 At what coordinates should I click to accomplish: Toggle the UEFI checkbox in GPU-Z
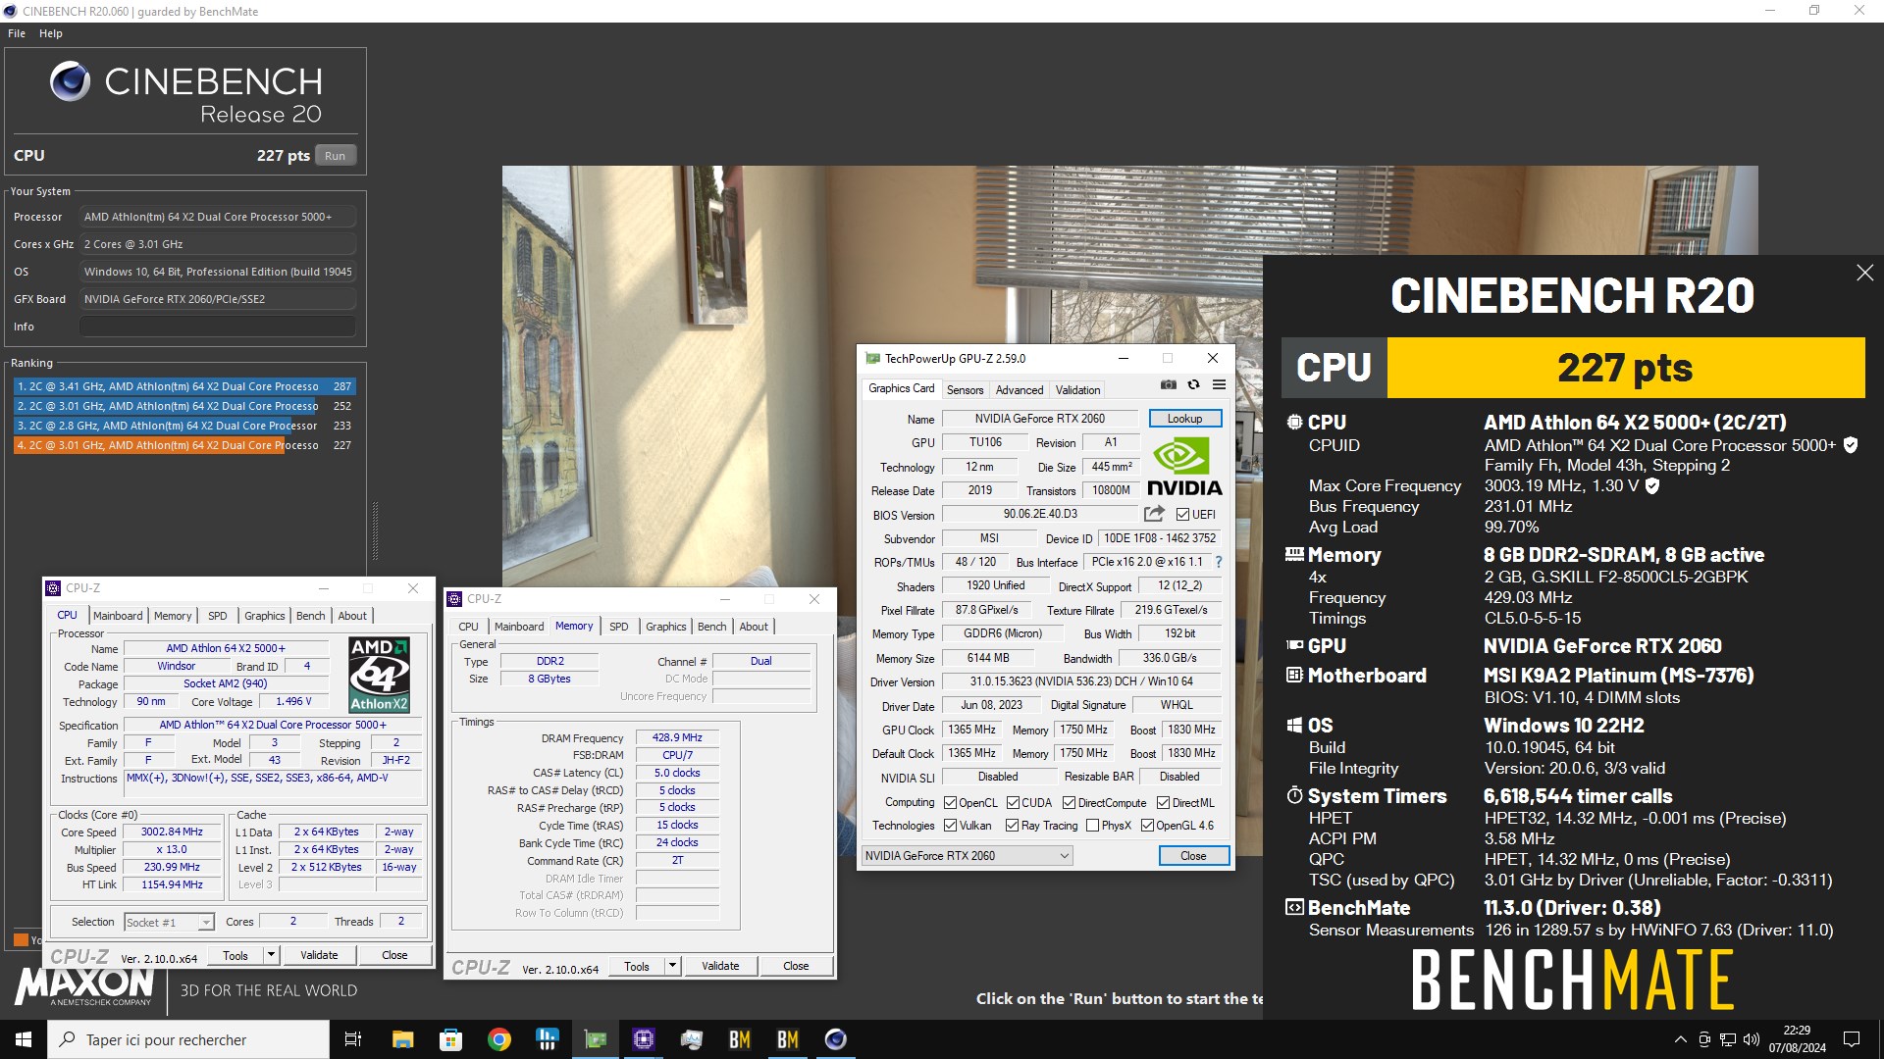click(1182, 515)
